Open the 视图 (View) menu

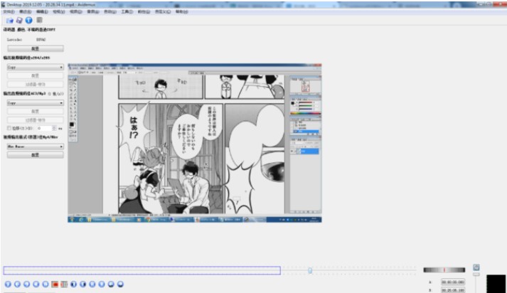[59, 11]
